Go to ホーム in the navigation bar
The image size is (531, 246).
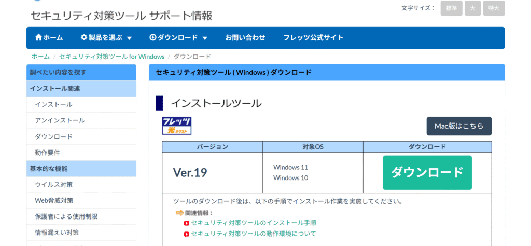point(49,37)
